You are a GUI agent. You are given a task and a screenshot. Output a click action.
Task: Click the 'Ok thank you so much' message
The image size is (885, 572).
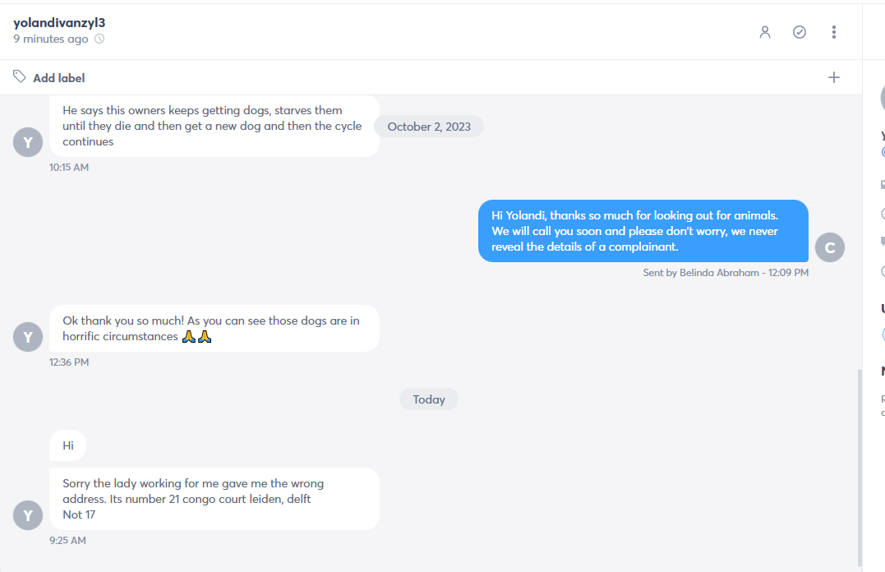coord(214,329)
